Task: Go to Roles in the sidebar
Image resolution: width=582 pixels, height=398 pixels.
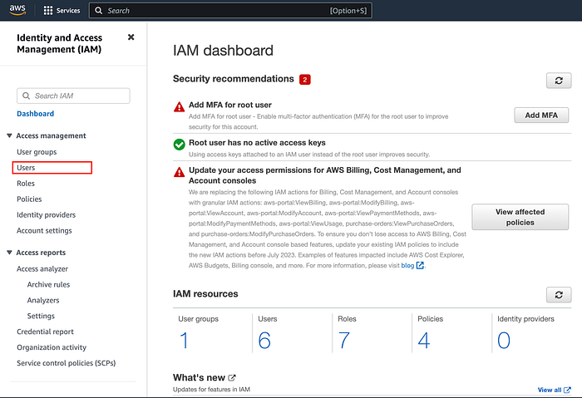Action: pyautogui.click(x=26, y=184)
